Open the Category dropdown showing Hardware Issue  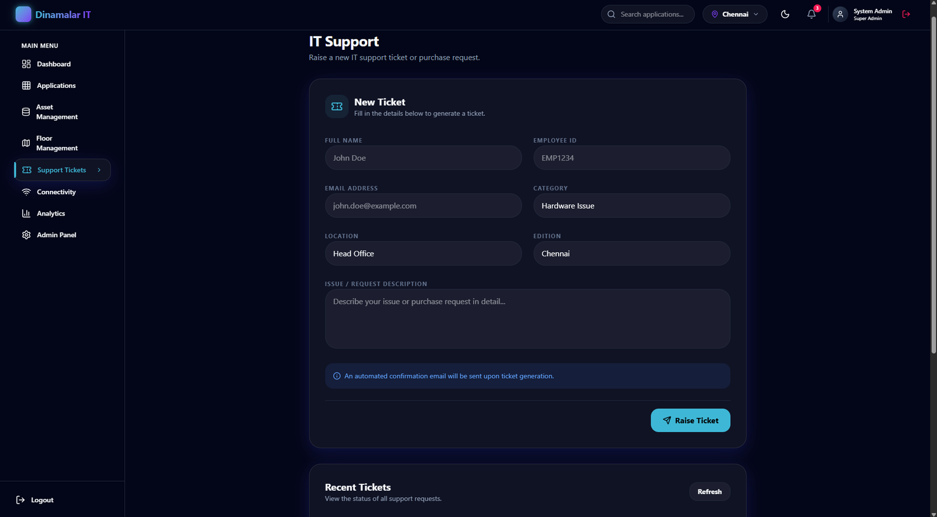coord(632,206)
